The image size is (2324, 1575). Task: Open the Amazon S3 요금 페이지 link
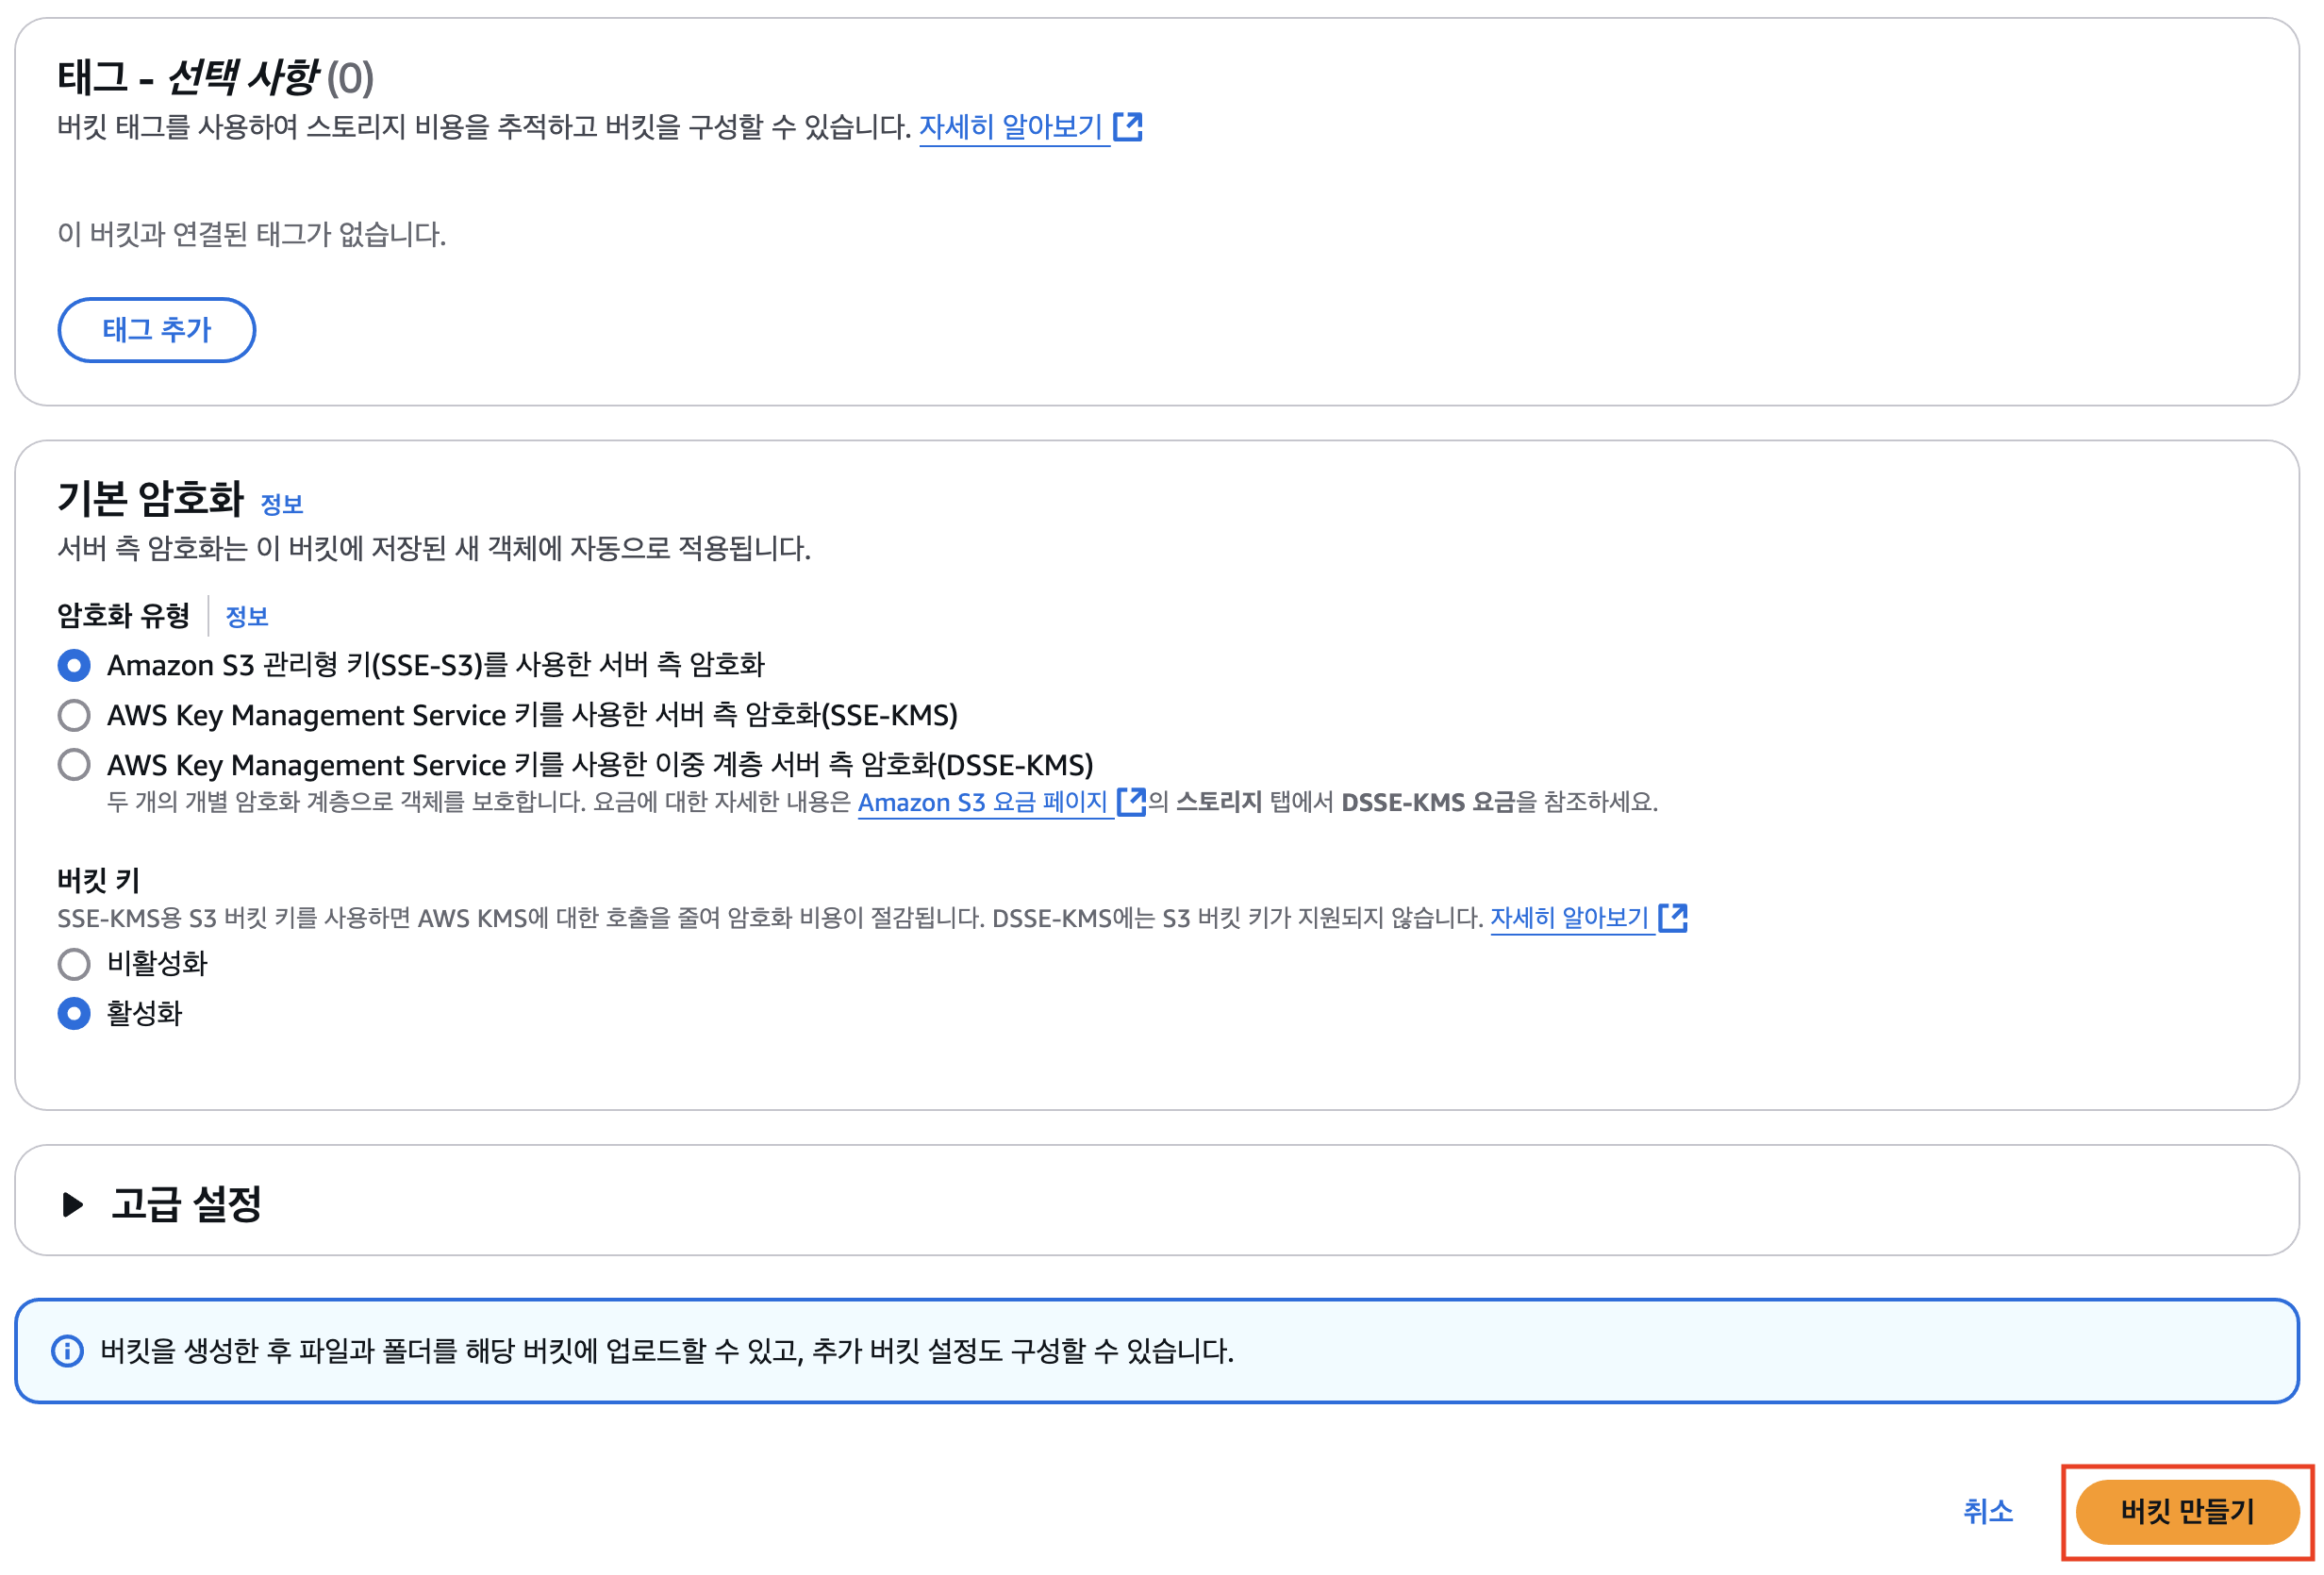(x=982, y=802)
